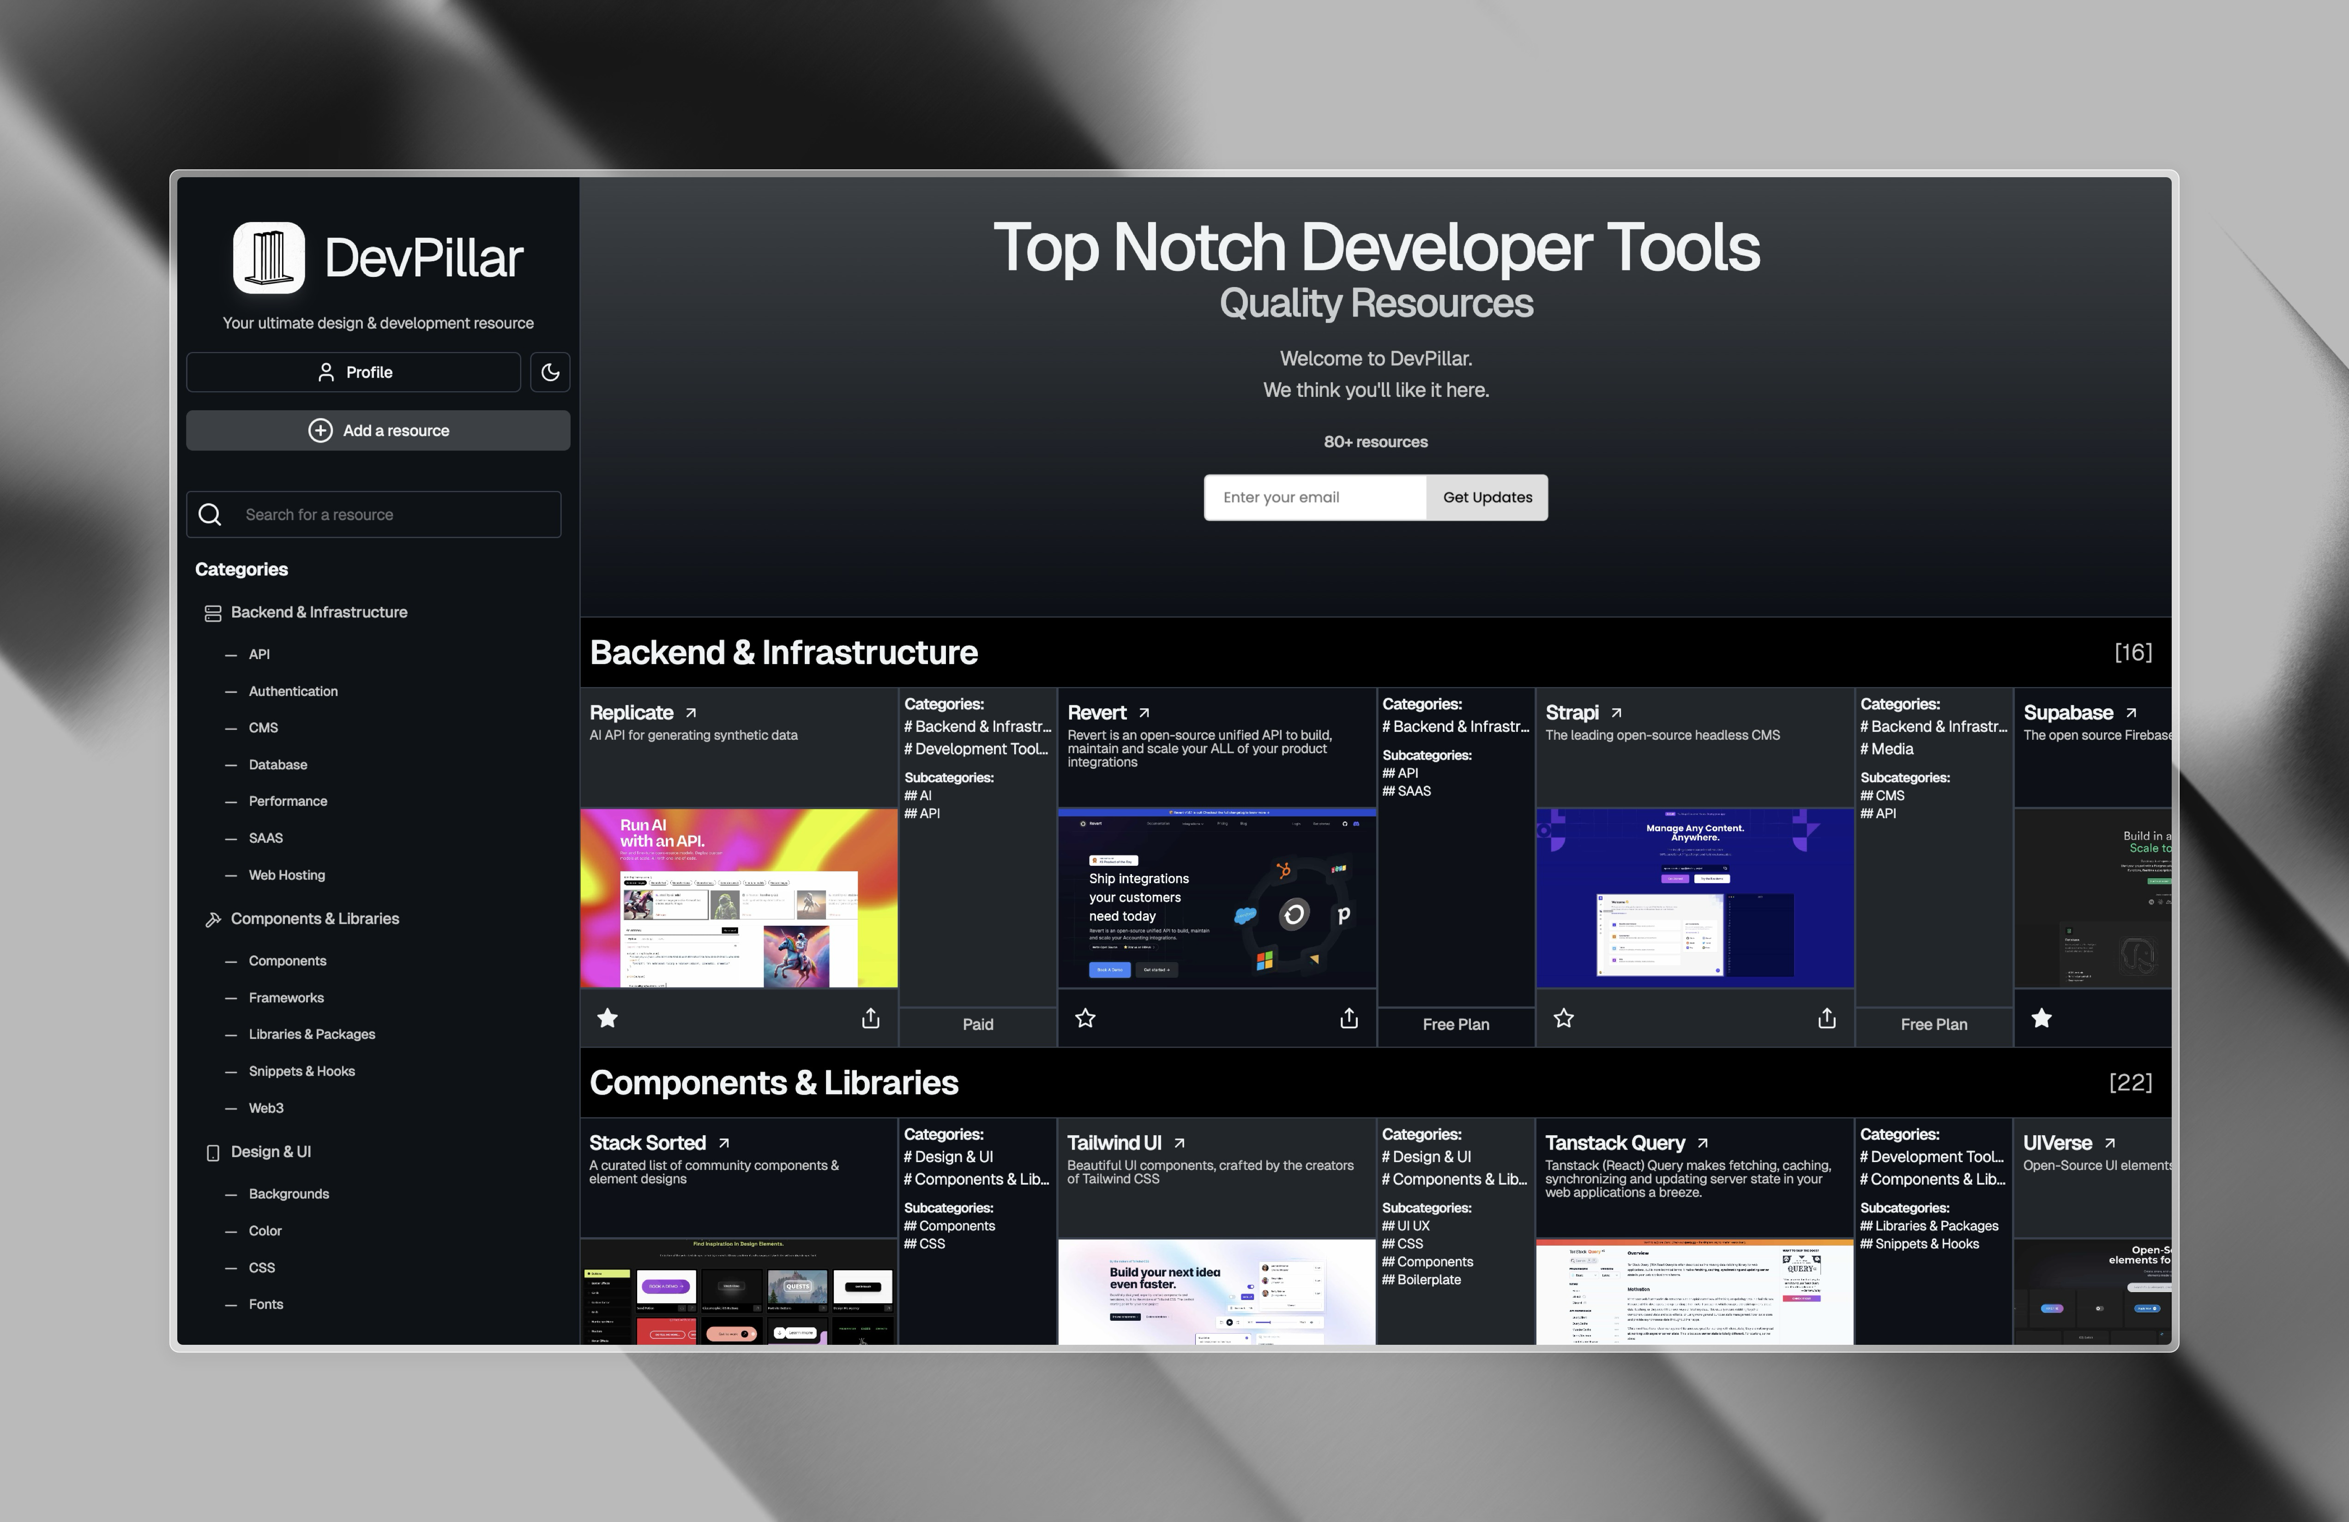The image size is (2349, 1522).
Task: Click the [22] count in Components header
Action: (x=2131, y=1082)
